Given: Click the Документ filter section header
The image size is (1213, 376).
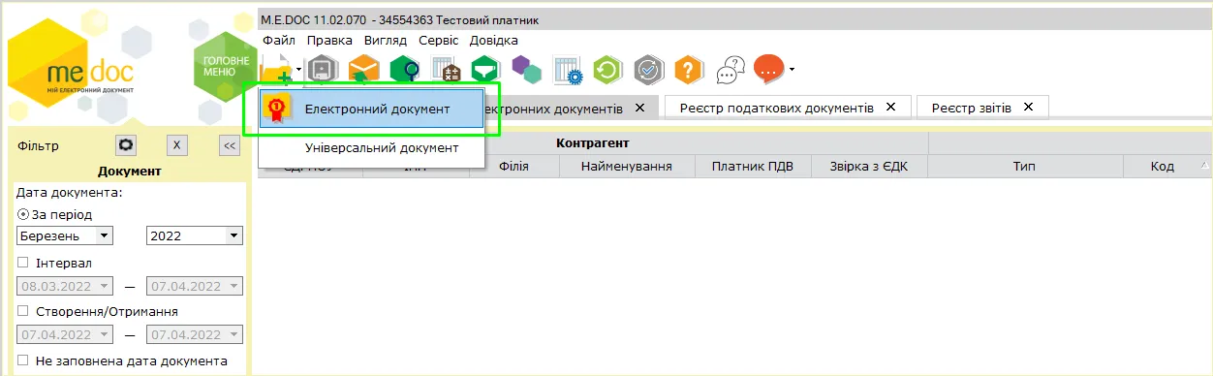Looking at the screenshot, I should pyautogui.click(x=129, y=172).
